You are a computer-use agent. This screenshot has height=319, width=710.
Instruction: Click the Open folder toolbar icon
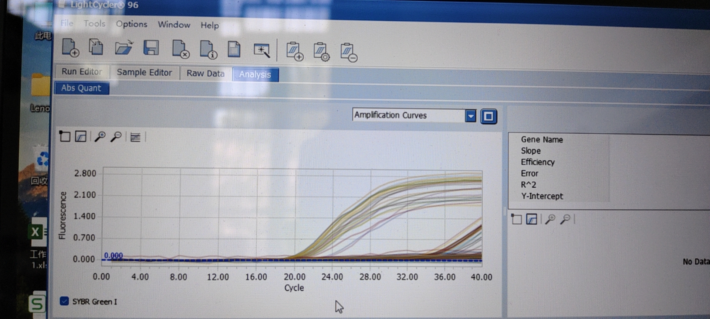click(x=124, y=48)
